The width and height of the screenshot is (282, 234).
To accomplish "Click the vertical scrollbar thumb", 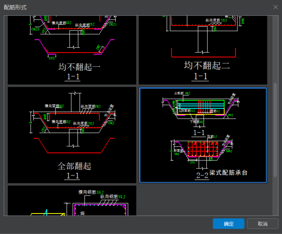I will click(x=275, y=130).
